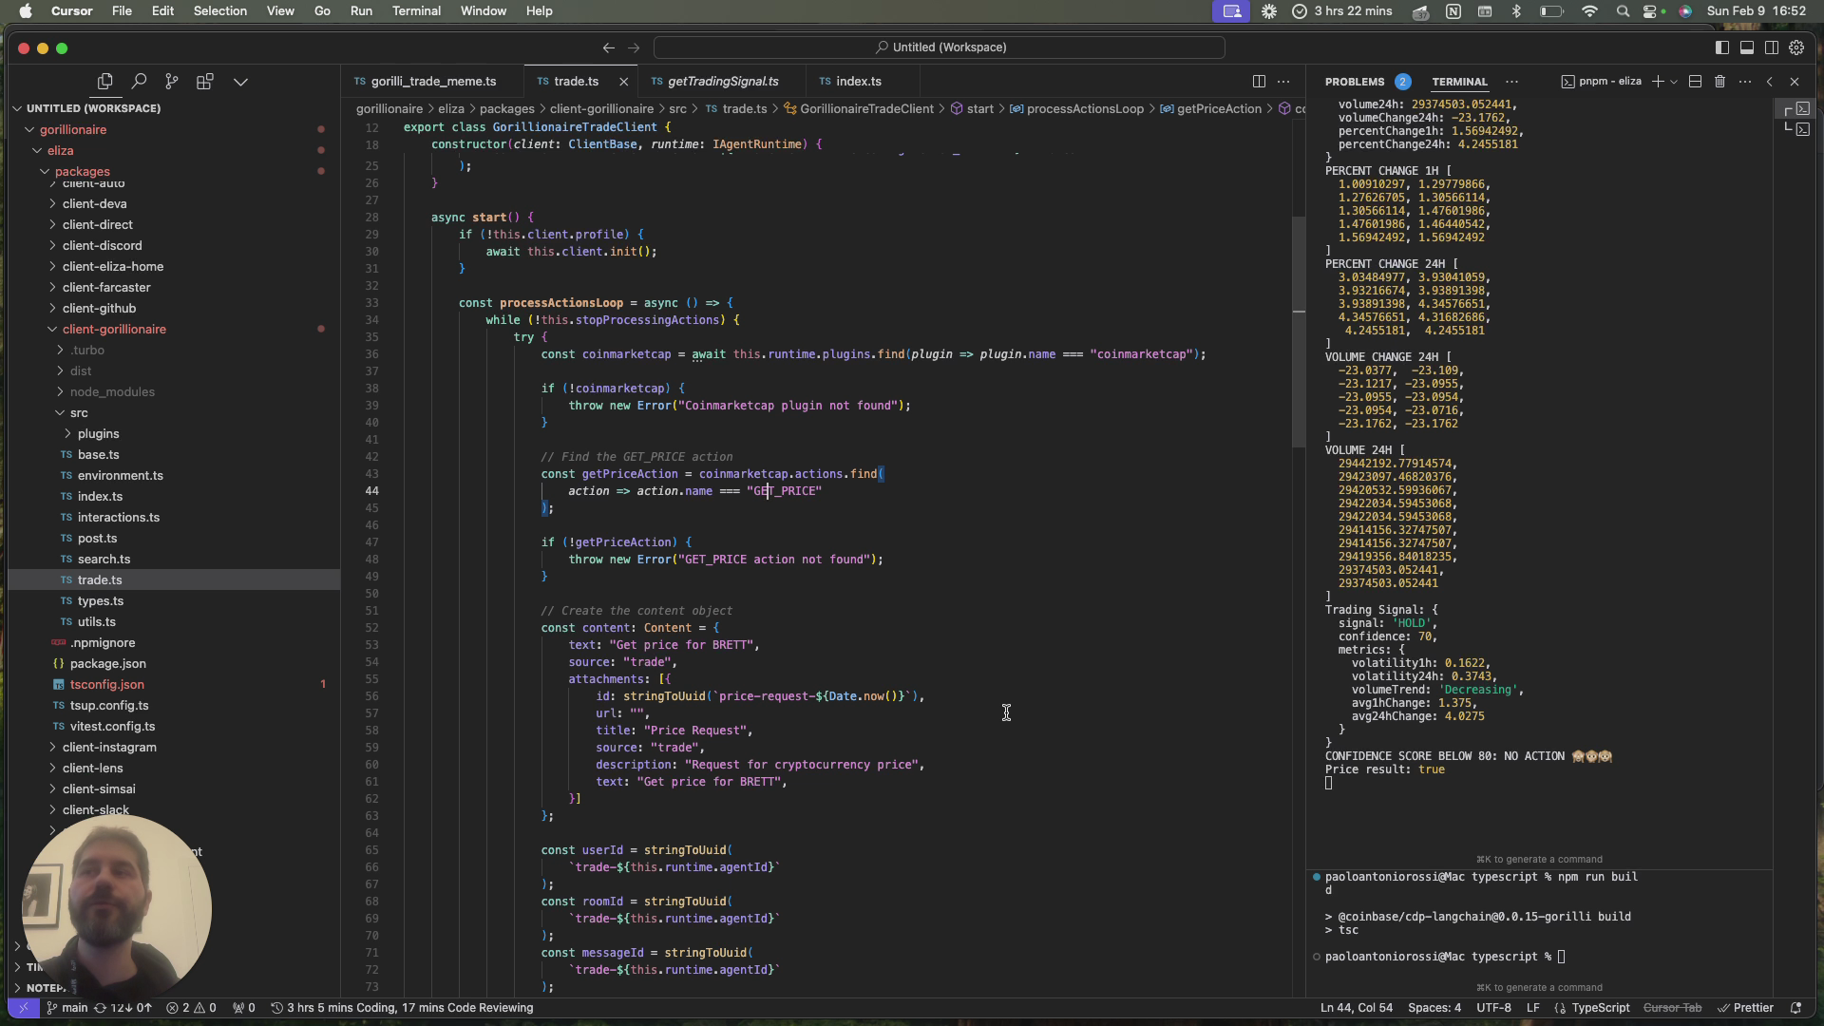Switch to getTradingSignal.ts tab
The width and height of the screenshot is (1824, 1026).
[723, 82]
